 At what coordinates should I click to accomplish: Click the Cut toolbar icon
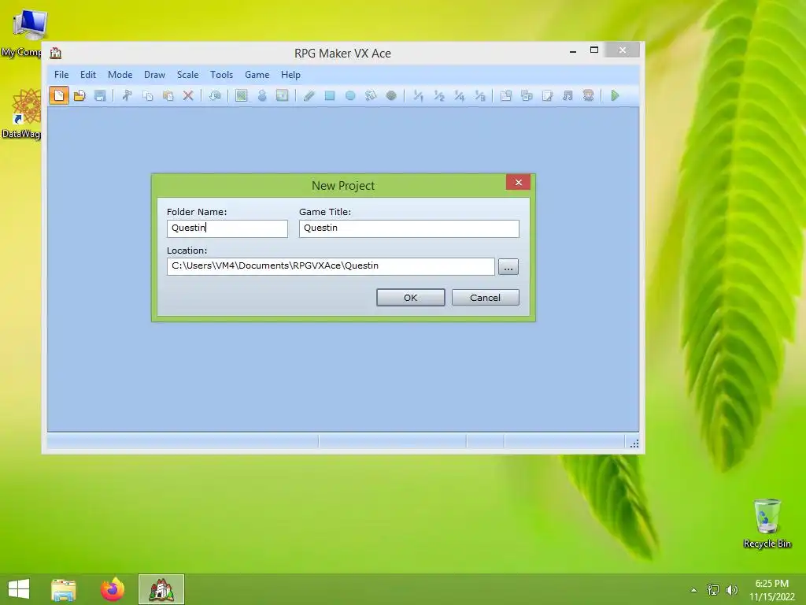(x=127, y=95)
